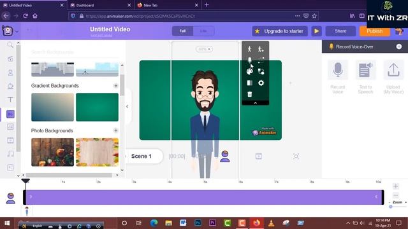Open the Windows Start menu
Screen dimensions: 408x229
pyautogui.click(x=7, y=223)
